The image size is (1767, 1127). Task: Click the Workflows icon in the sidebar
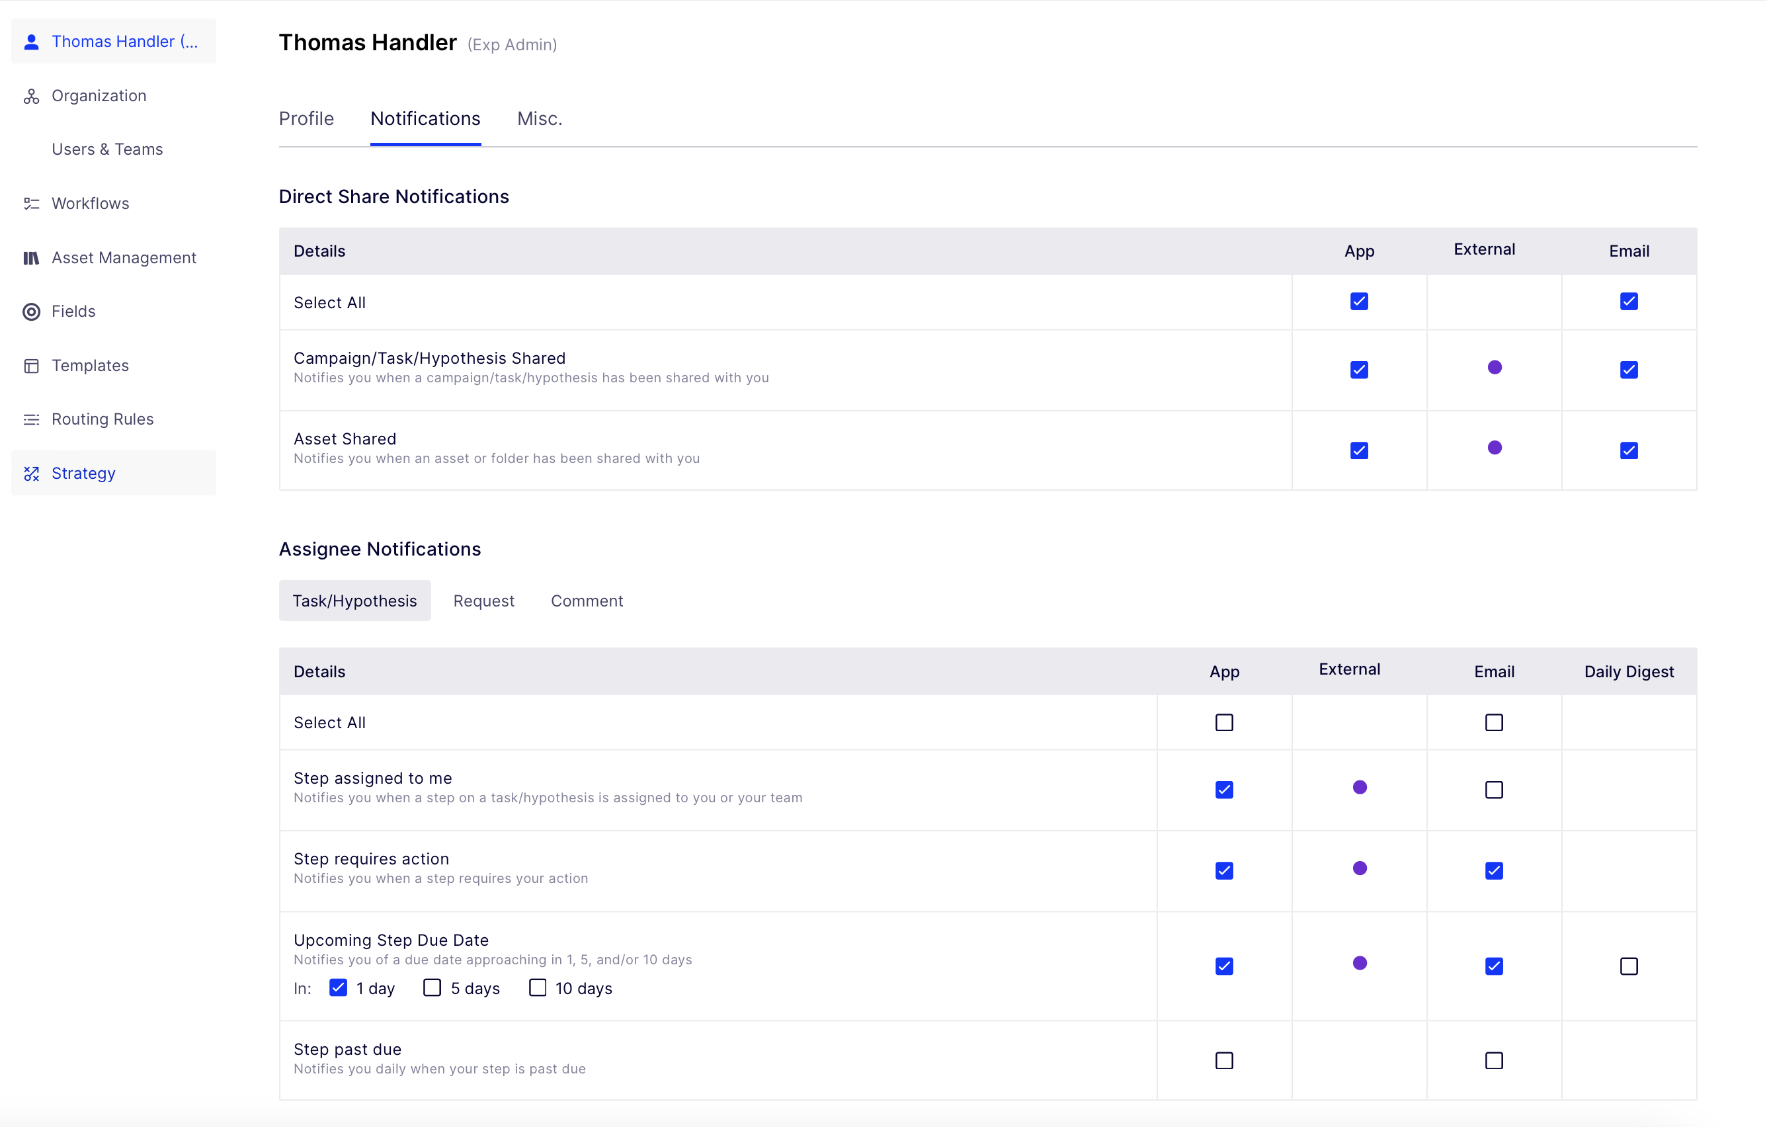(x=31, y=203)
